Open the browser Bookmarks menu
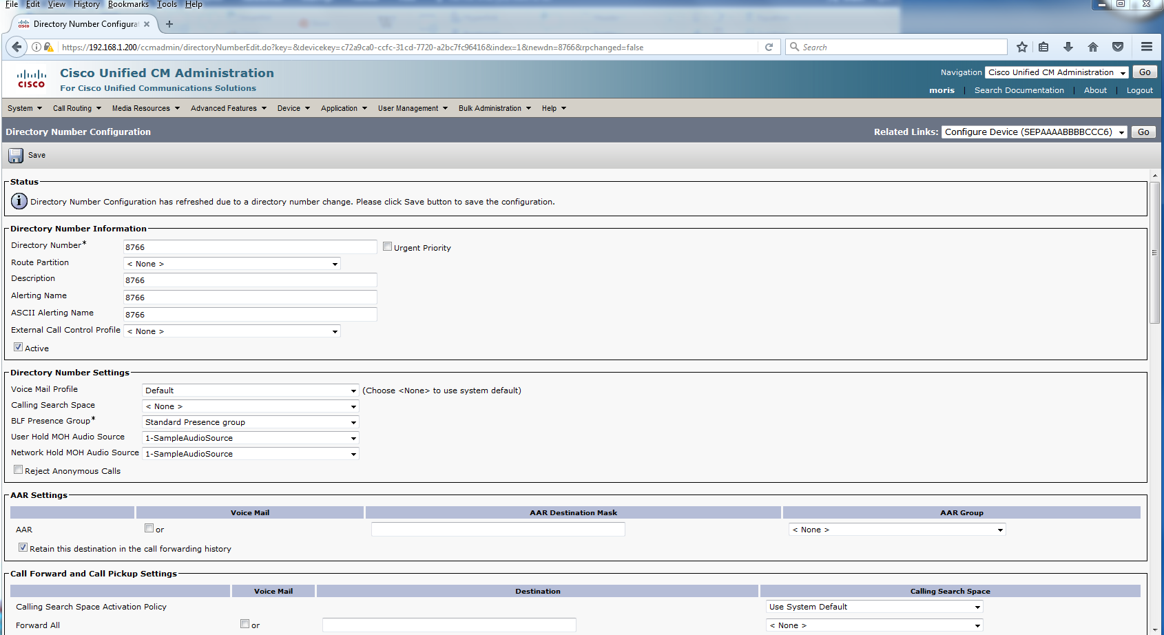 coord(128,4)
